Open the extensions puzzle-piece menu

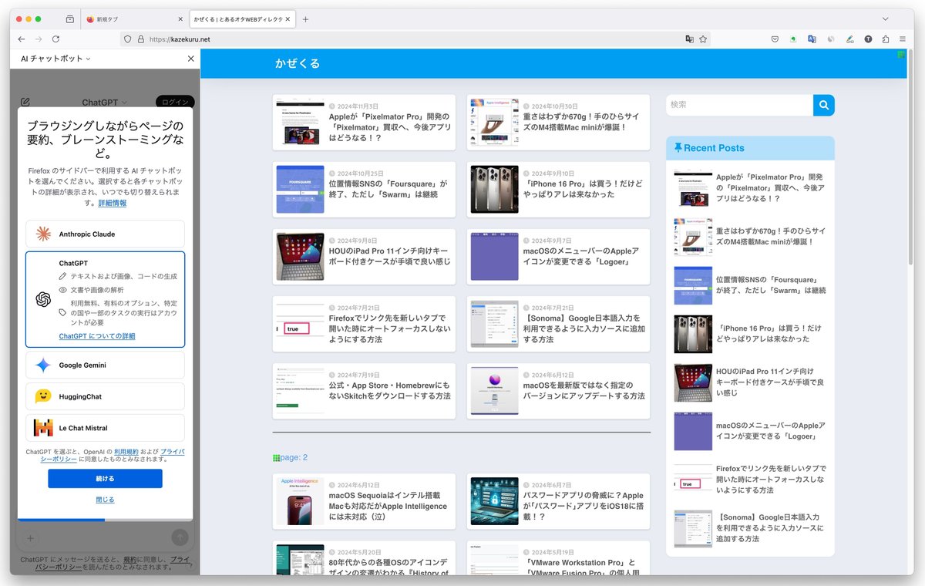(x=886, y=39)
